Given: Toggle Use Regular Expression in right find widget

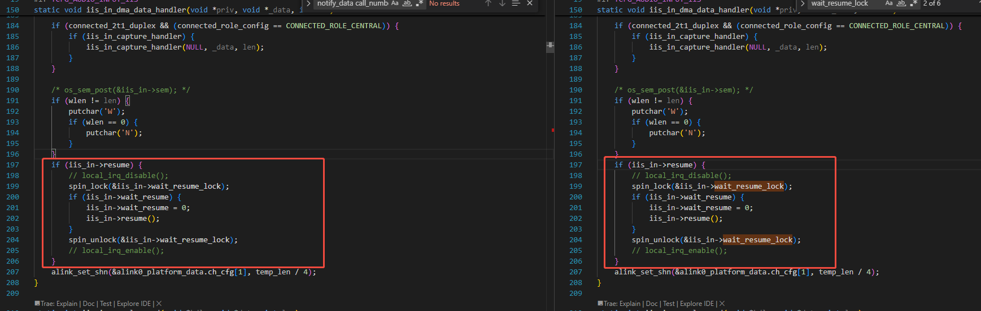Looking at the screenshot, I should click(913, 3).
